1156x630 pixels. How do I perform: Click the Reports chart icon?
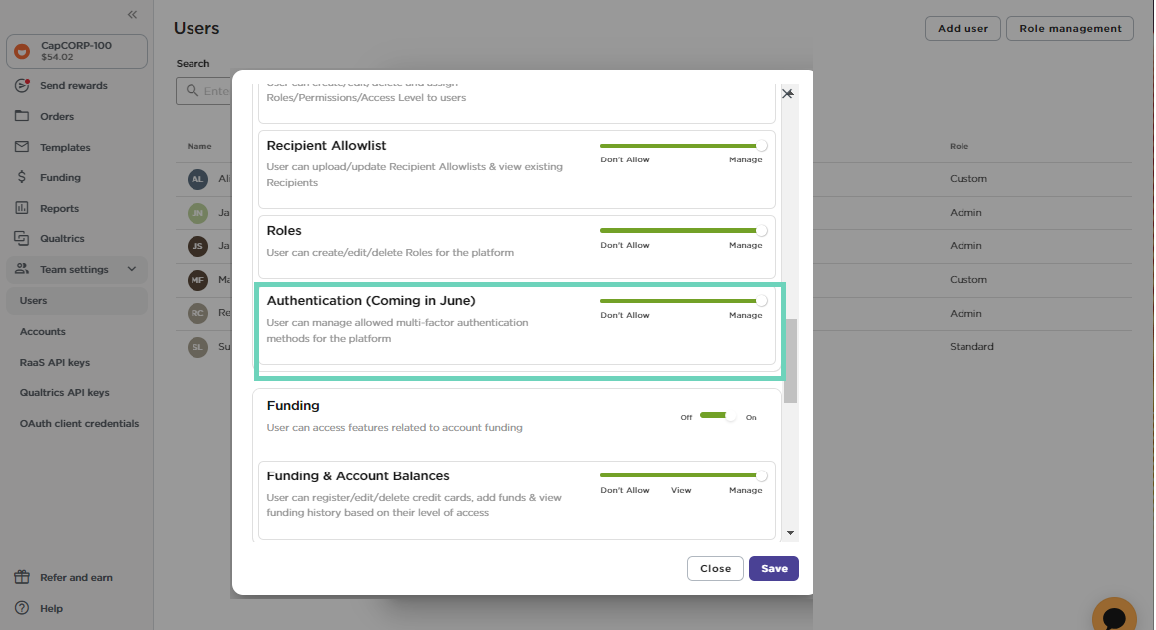(x=22, y=208)
